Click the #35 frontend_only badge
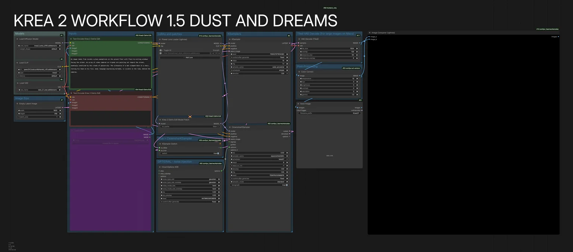Image resolution: width=573 pixels, height=252 pixels. [x=330, y=8]
